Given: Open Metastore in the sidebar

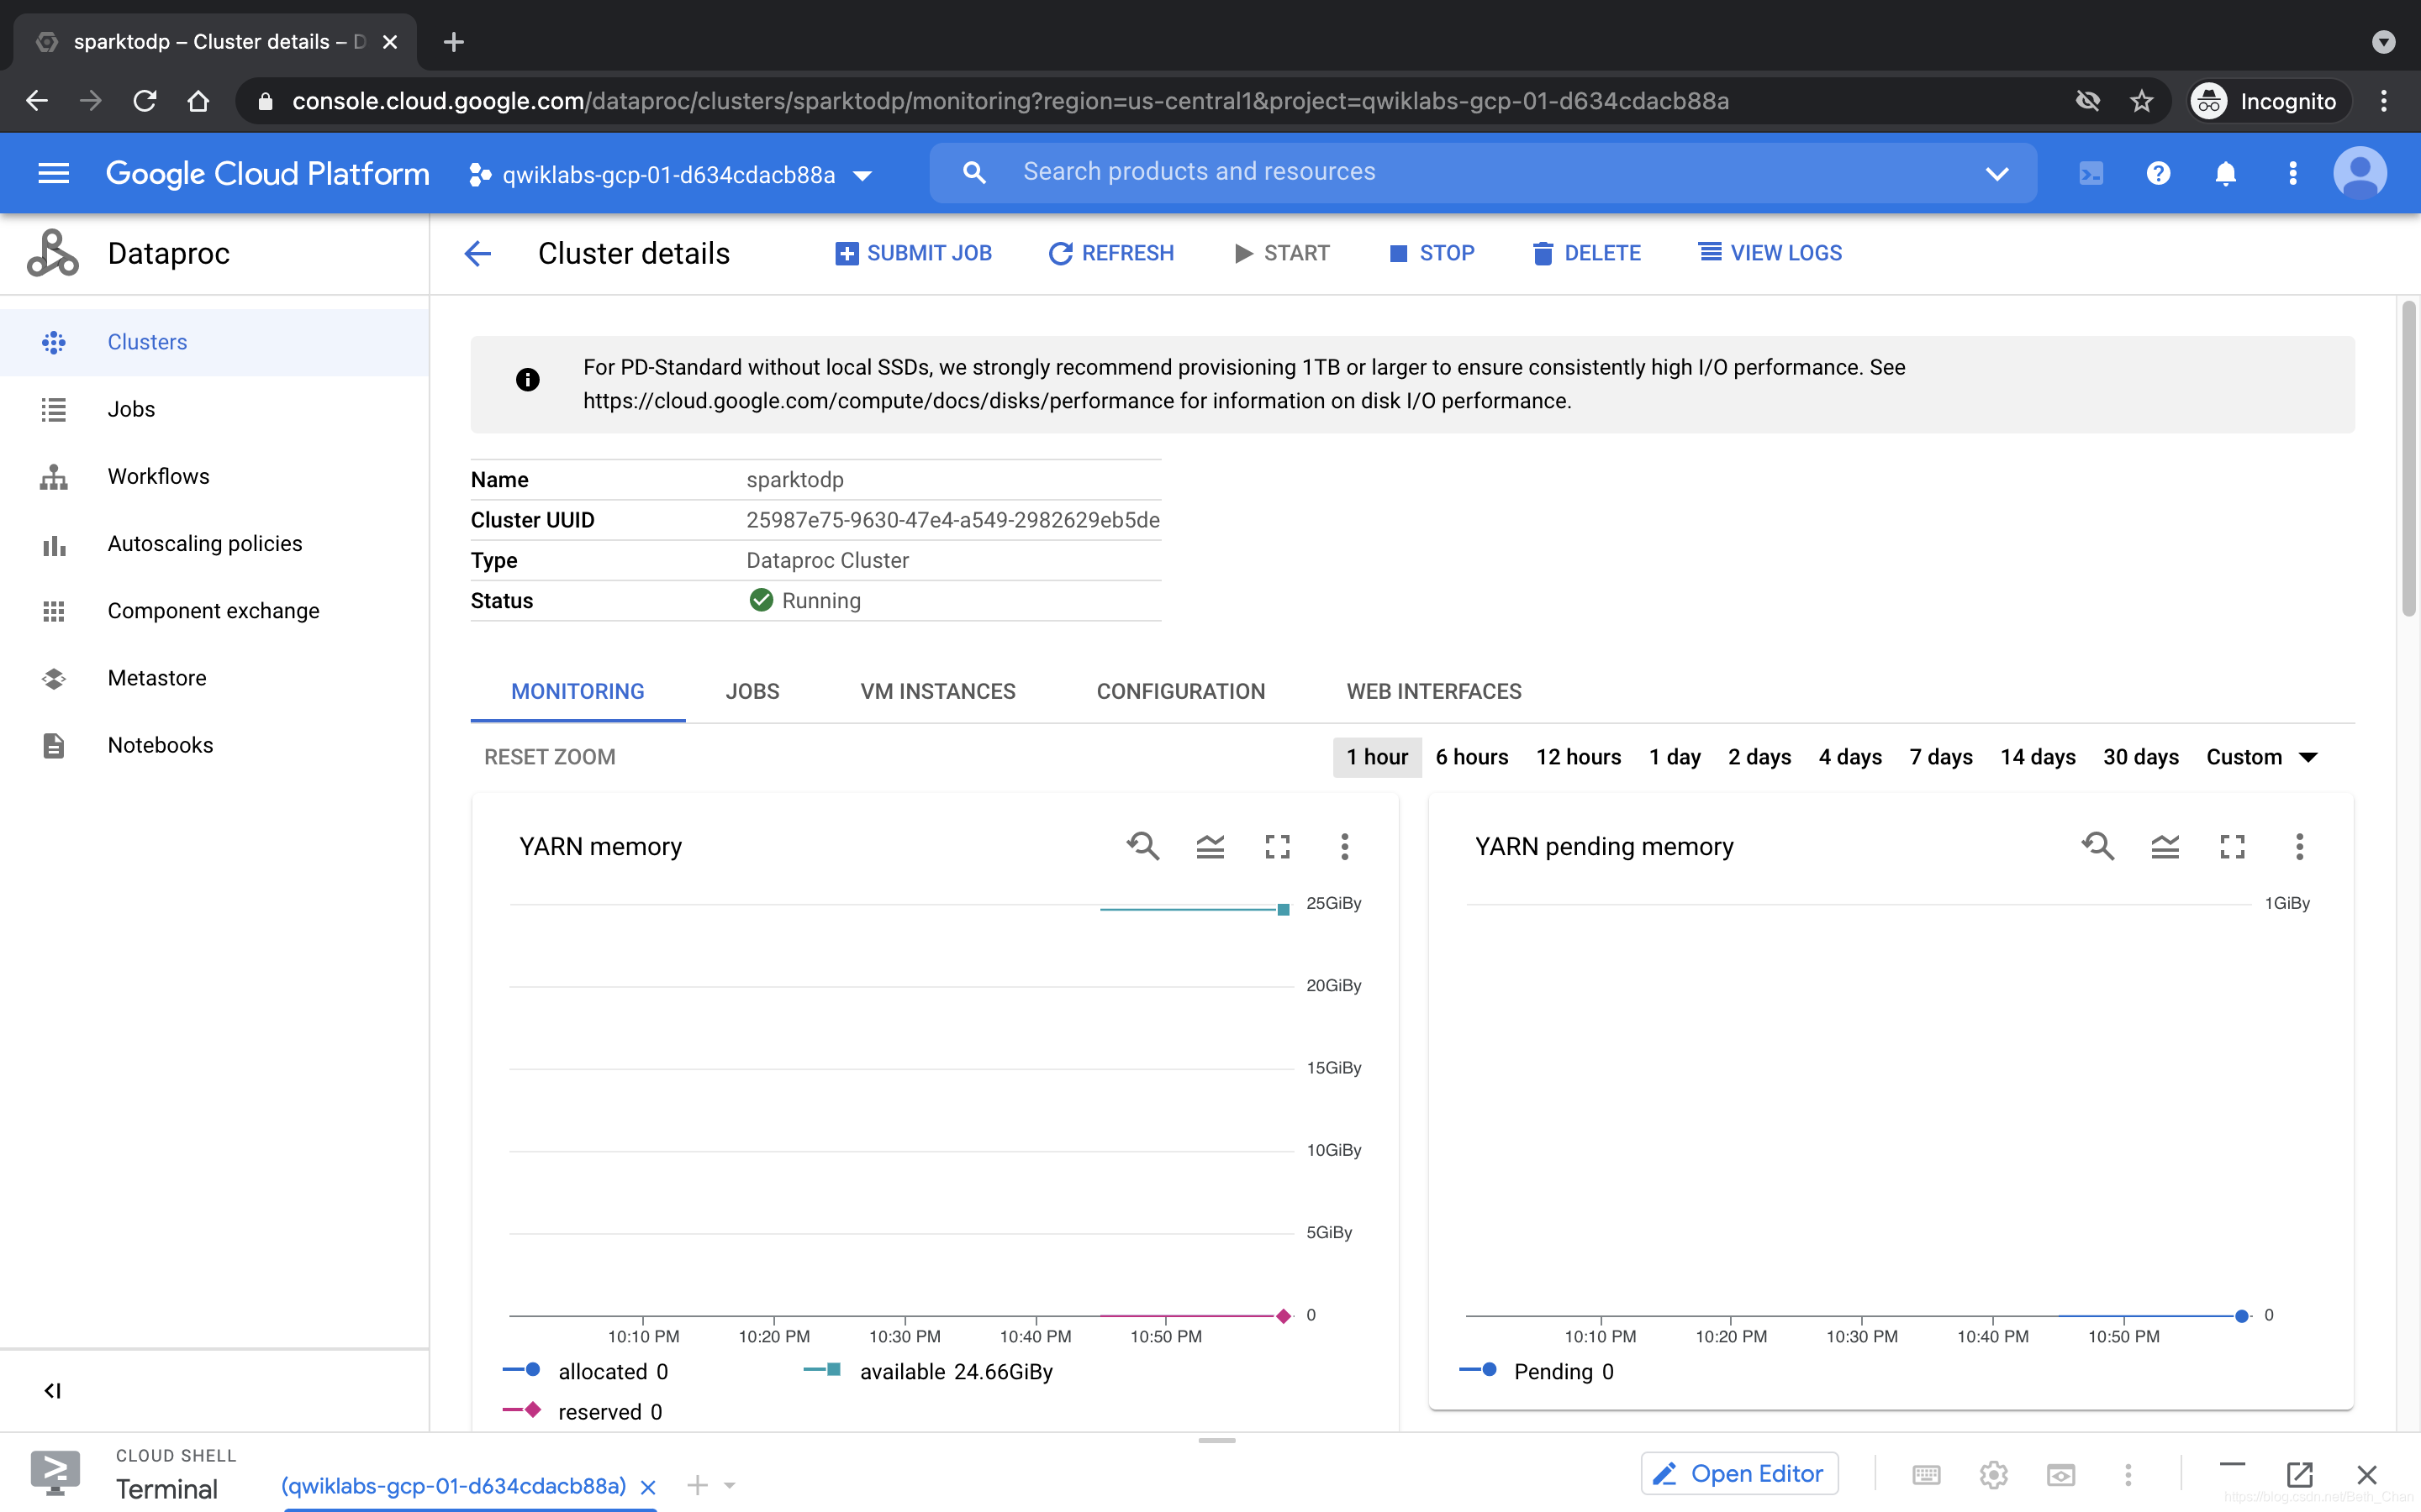Looking at the screenshot, I should tap(214, 678).
